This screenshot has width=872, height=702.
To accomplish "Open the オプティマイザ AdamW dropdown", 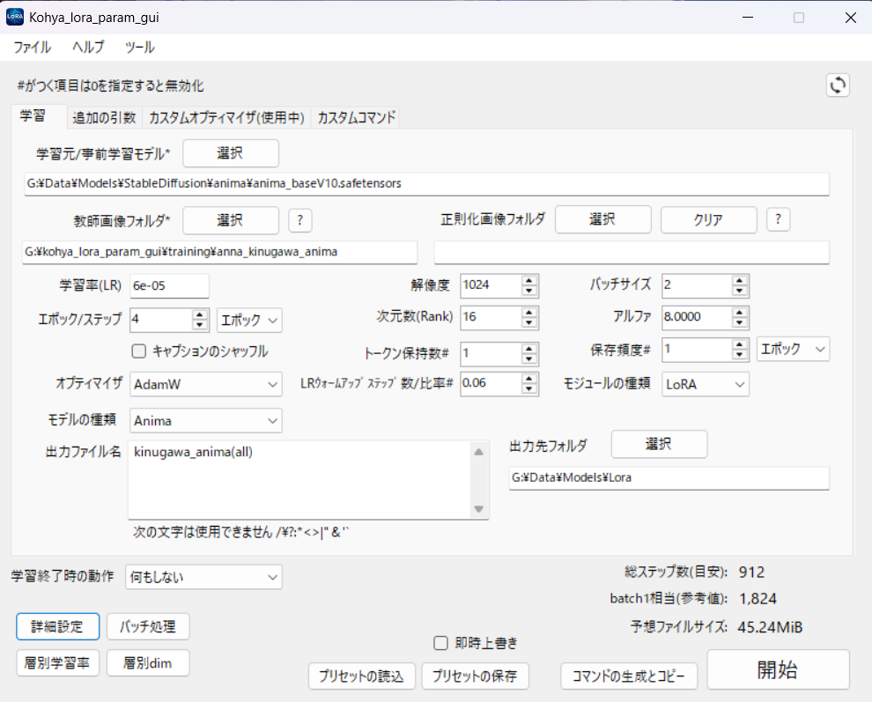I will tap(206, 384).
